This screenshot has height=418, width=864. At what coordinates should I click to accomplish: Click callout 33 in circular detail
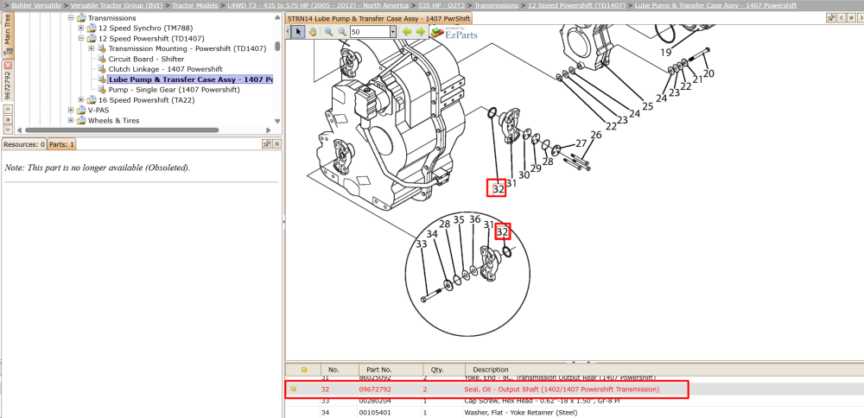tap(422, 244)
